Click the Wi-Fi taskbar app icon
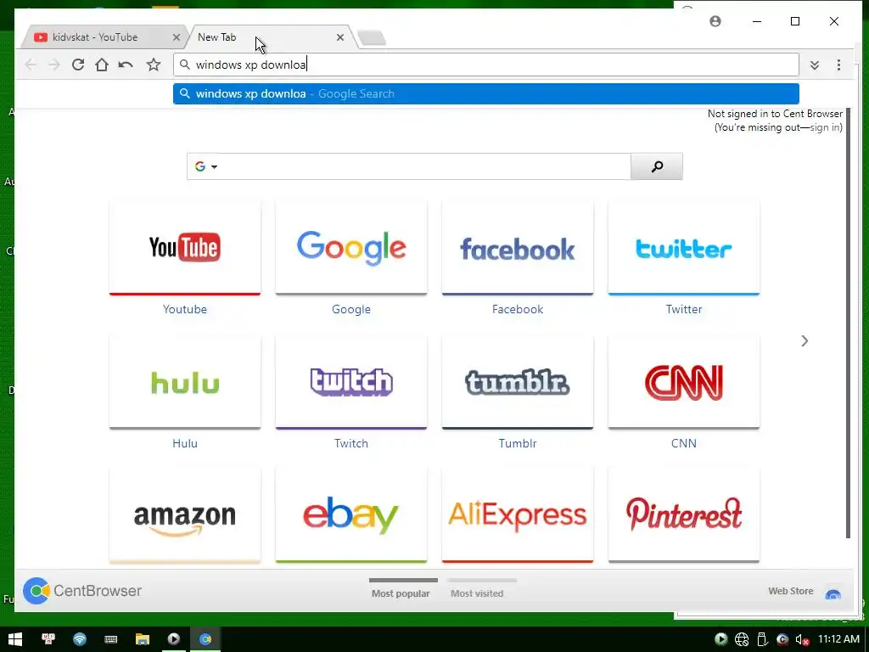Screen dimensions: 869x652 click(80, 639)
